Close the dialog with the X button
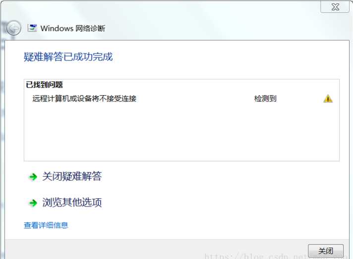The image size is (353, 259). [x=335, y=7]
